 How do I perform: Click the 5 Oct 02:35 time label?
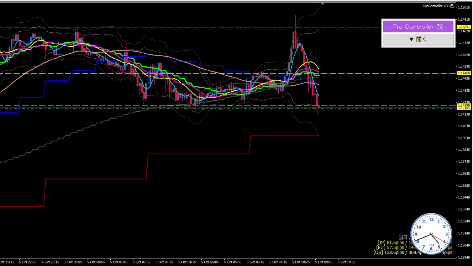[141, 262]
